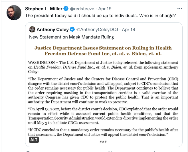Open the @AnthonyColeyDOJ handle
188x152 pixels.
coord(97,30)
